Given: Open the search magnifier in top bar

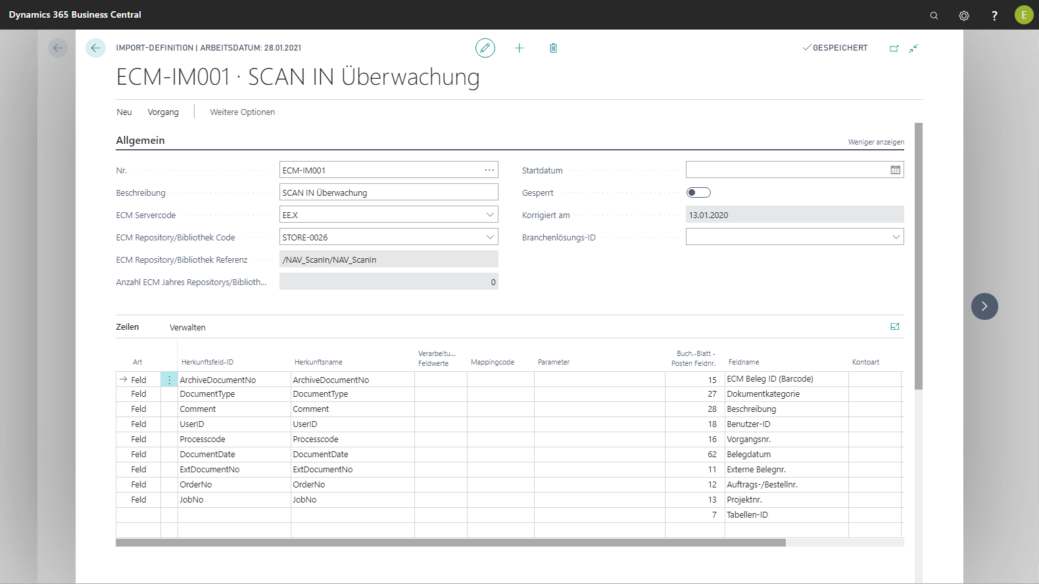Looking at the screenshot, I should pyautogui.click(x=934, y=15).
